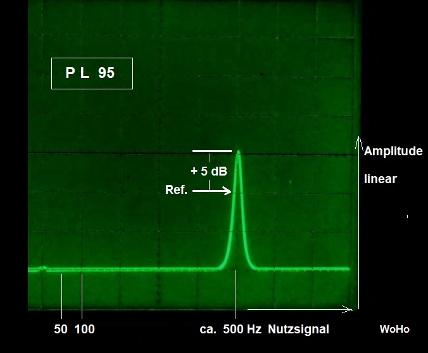Click the Amplitude axis arrowhead at top
Screen dimensions: 428x353
[358, 139]
